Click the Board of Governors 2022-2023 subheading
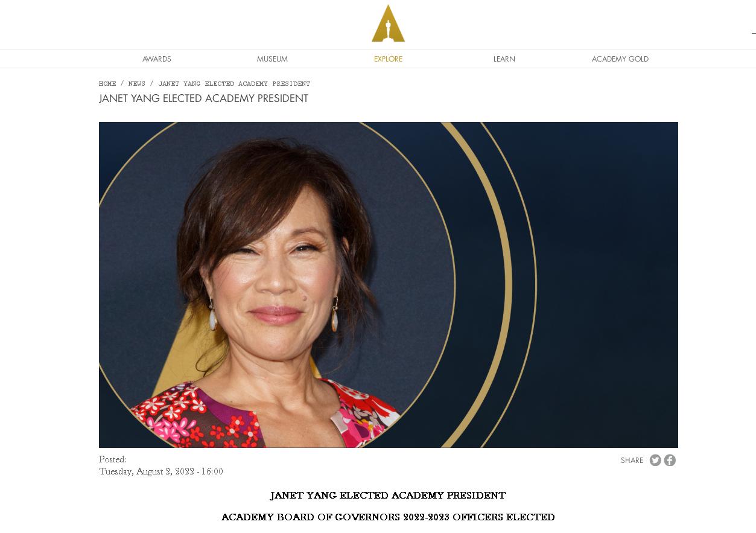The width and height of the screenshot is (756, 533). coord(388,517)
